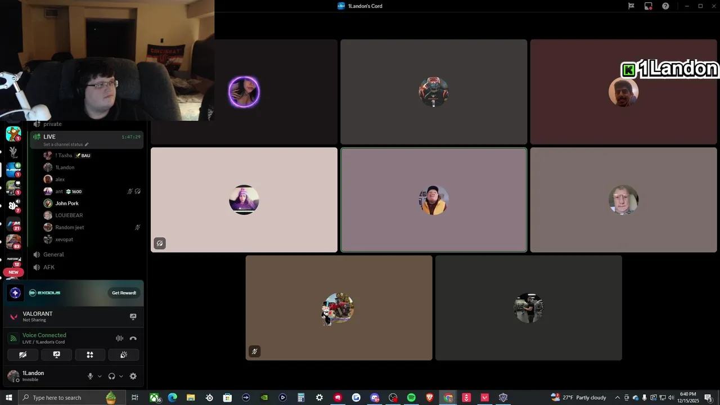This screenshot has width=720, height=405.
Task: Open Google Chrome from taskbar
Action: point(448,398)
